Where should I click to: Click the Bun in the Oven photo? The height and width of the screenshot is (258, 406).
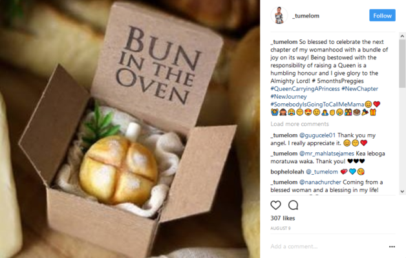tap(130, 129)
